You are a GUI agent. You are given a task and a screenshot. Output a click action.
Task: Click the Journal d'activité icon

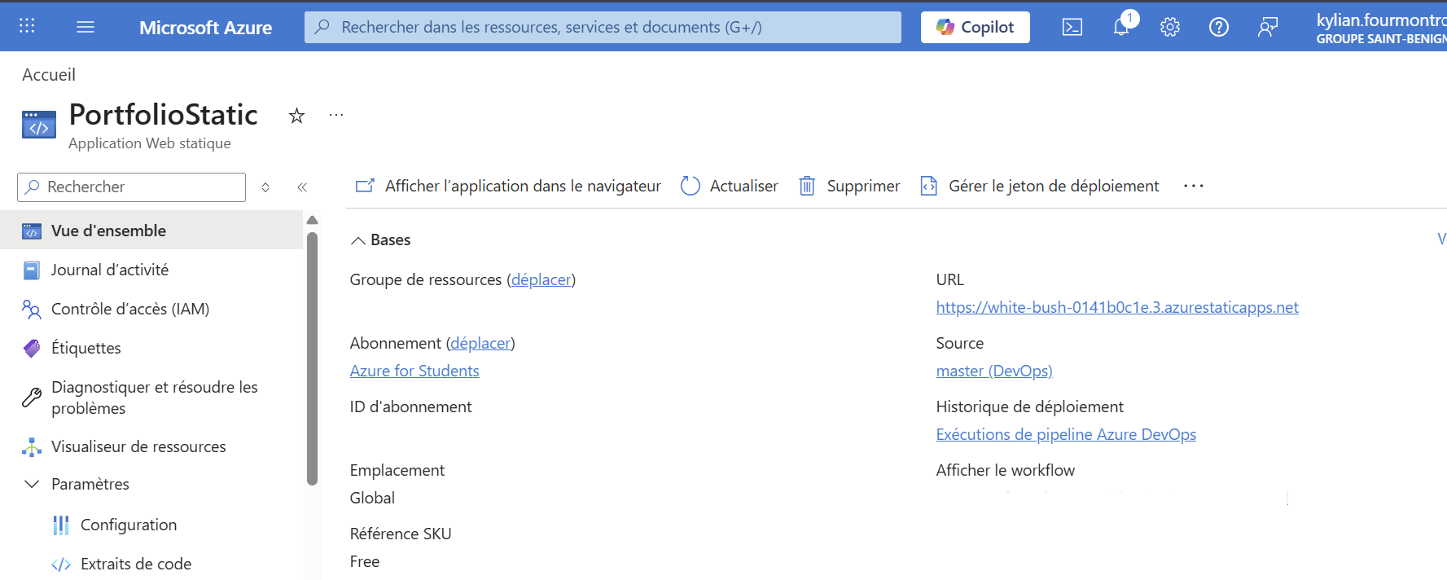[x=32, y=270]
